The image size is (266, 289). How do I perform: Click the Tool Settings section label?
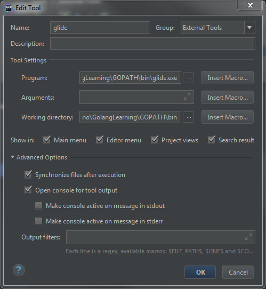28,60
